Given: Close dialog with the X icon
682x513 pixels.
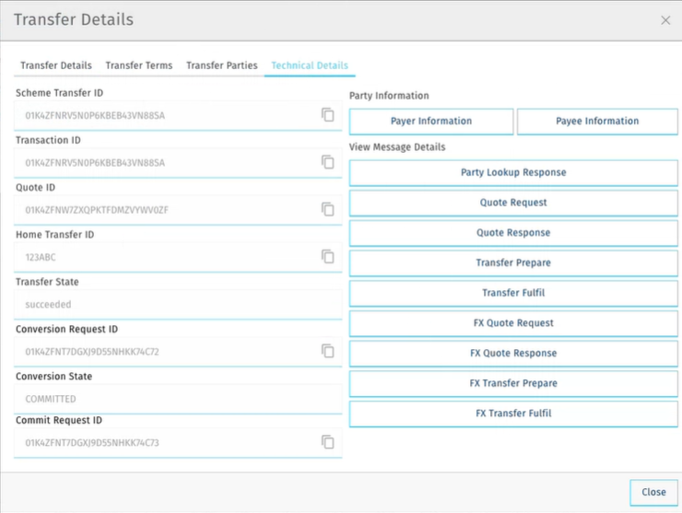Looking at the screenshot, I should pyautogui.click(x=665, y=20).
